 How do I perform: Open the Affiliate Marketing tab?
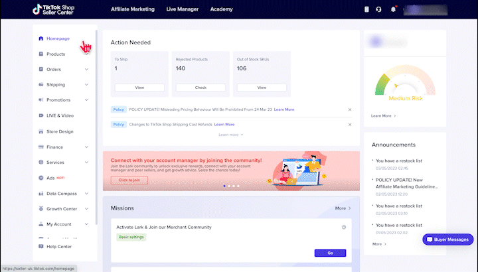[x=133, y=9]
